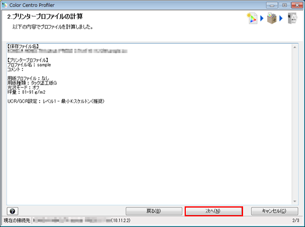The image size is (305, 227).
Task: Click the summary scrollbar down arrow
Action: click(295, 201)
